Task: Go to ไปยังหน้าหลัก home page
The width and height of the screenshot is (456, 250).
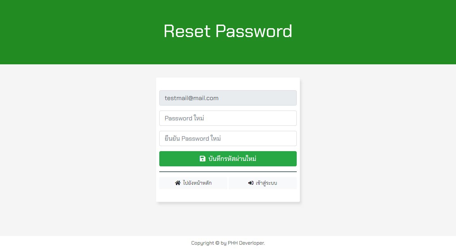Action: [x=193, y=183]
